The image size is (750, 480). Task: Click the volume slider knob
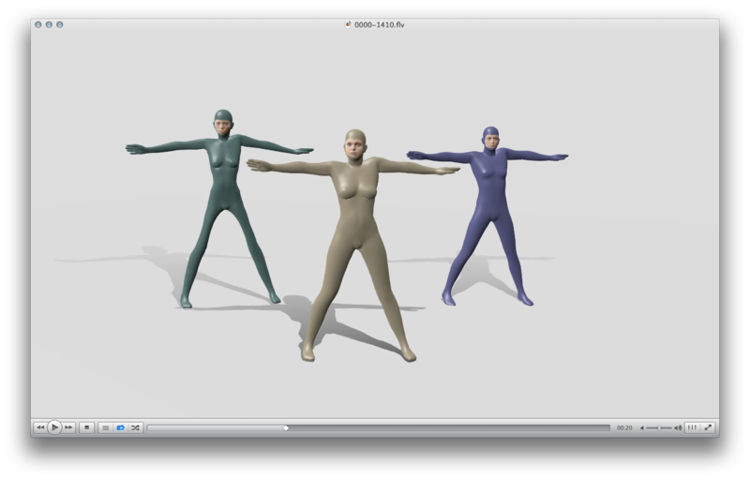(659, 427)
